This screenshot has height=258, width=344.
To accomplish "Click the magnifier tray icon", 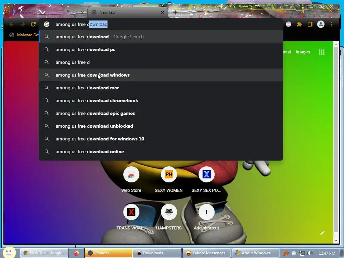I will pos(286,253).
